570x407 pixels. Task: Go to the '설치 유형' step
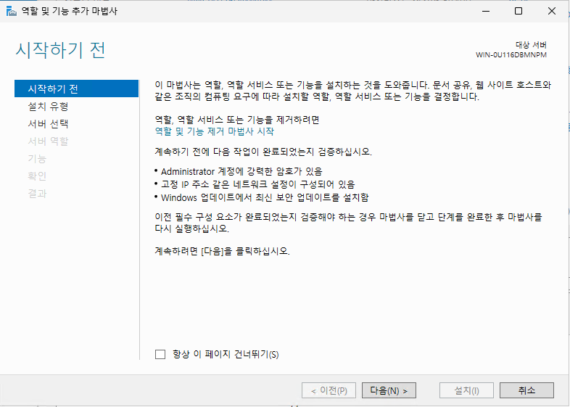point(48,106)
